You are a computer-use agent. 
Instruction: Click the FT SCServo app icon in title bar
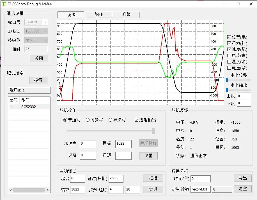(x=4, y=4)
